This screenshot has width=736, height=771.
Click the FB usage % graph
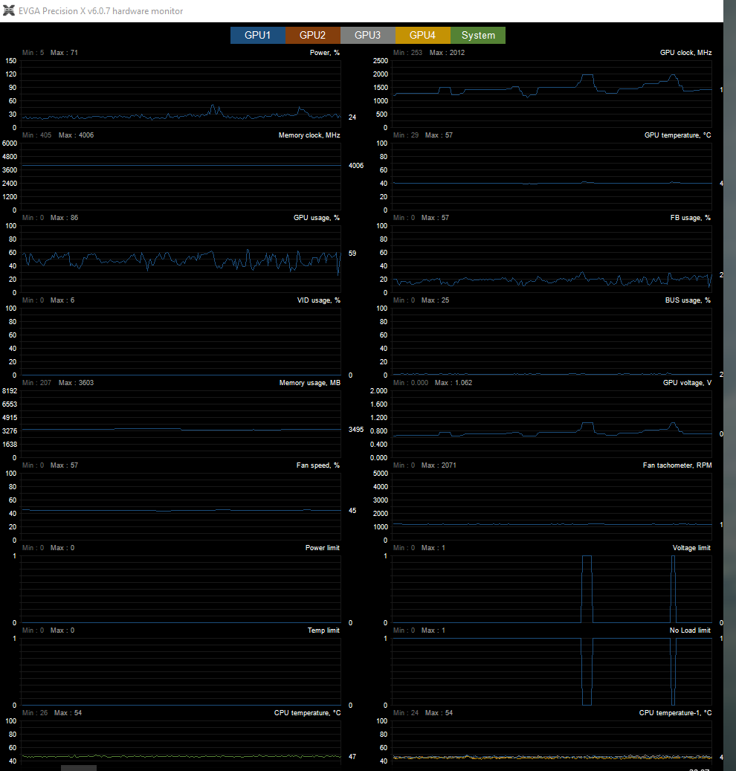[x=552, y=259]
